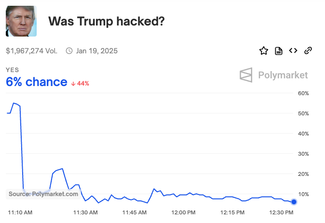Click the star icon to favorite market
This screenshot has height=223, width=325.
(x=264, y=51)
